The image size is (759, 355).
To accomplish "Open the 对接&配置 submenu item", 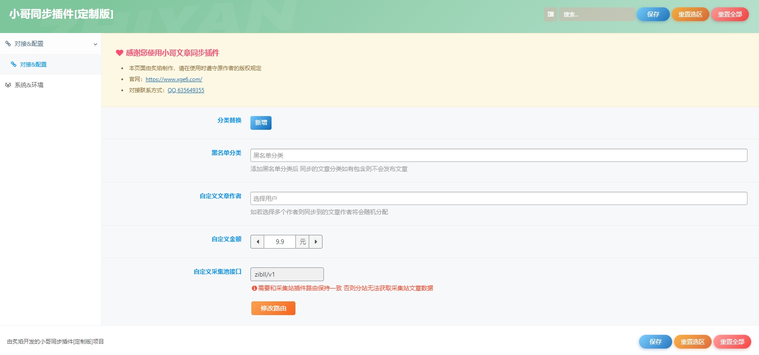I will tap(33, 65).
